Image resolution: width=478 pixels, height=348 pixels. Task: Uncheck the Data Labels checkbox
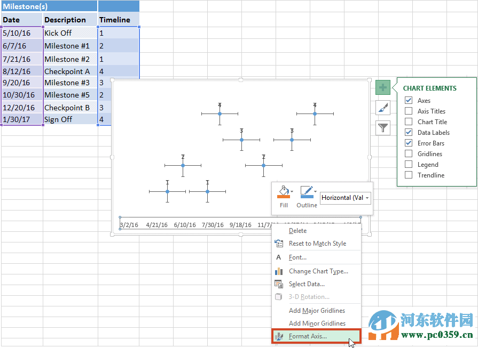(x=409, y=132)
